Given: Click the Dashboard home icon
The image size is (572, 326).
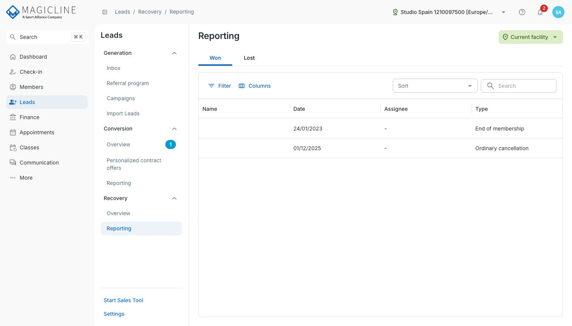Looking at the screenshot, I should click(13, 57).
